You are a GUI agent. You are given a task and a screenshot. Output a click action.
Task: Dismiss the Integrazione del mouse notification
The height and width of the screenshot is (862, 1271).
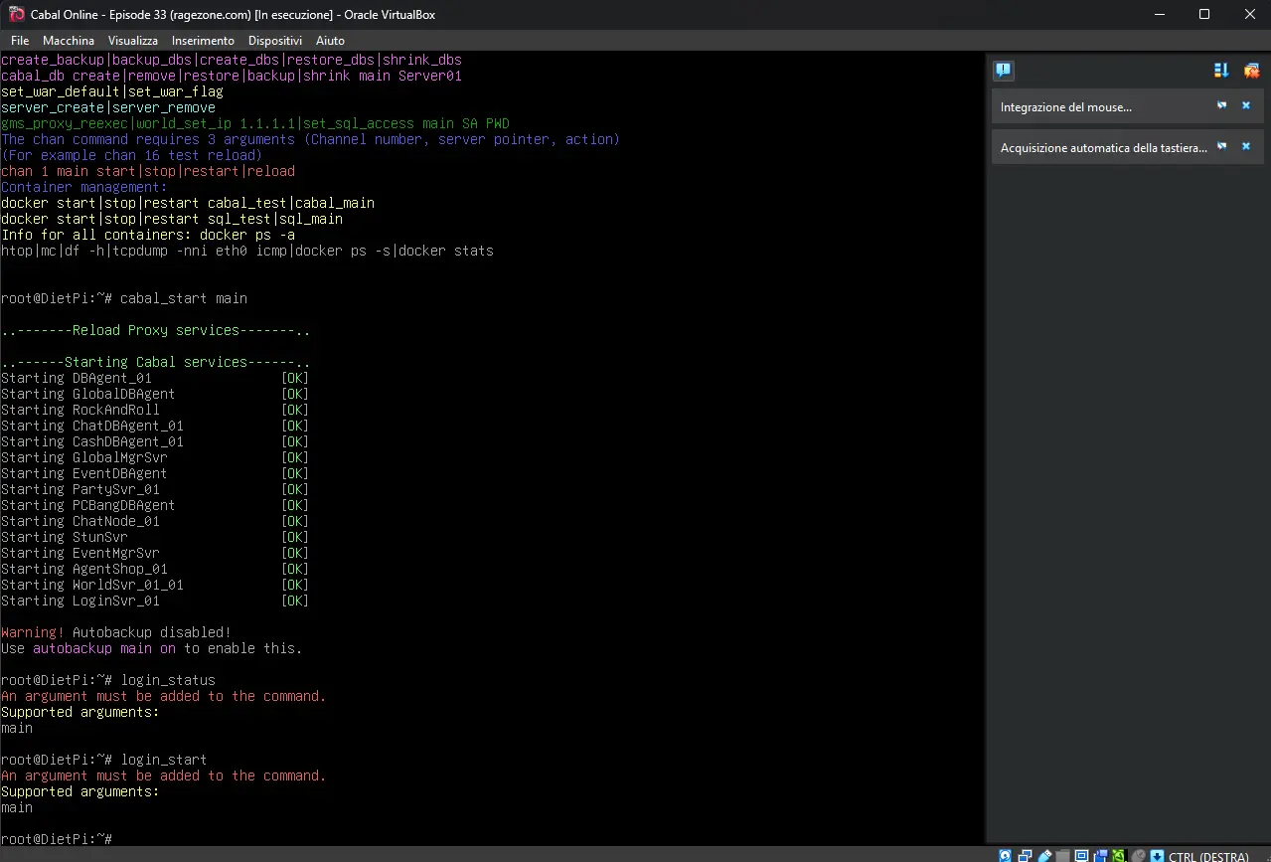[x=1246, y=105]
